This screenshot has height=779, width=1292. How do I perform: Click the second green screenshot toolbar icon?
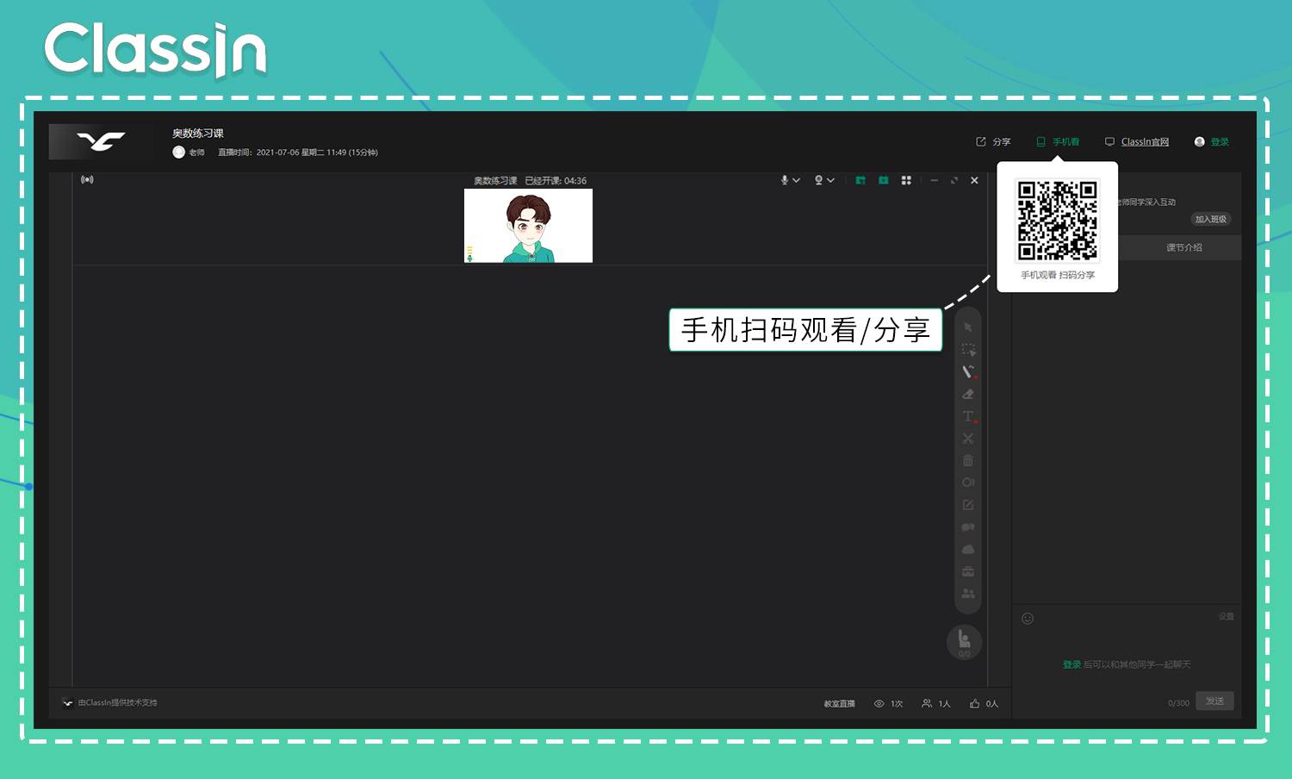tap(883, 180)
